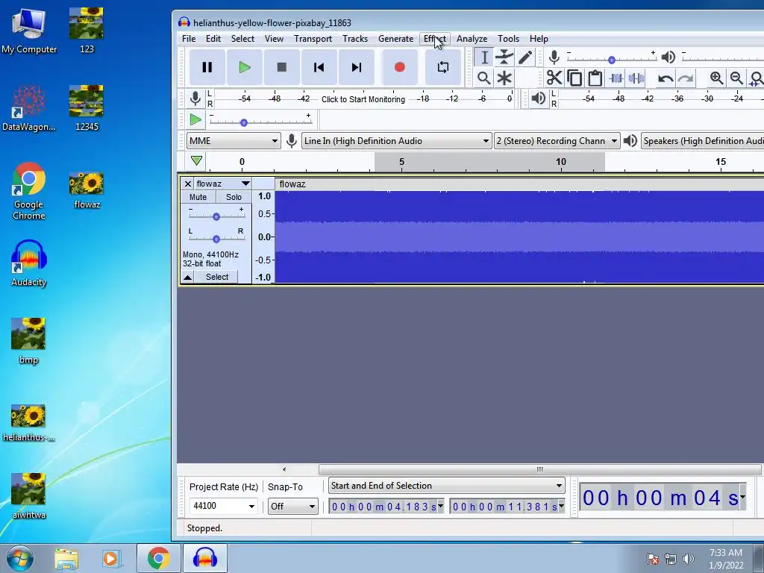Click Click to Start Monitoring meter

[363, 99]
